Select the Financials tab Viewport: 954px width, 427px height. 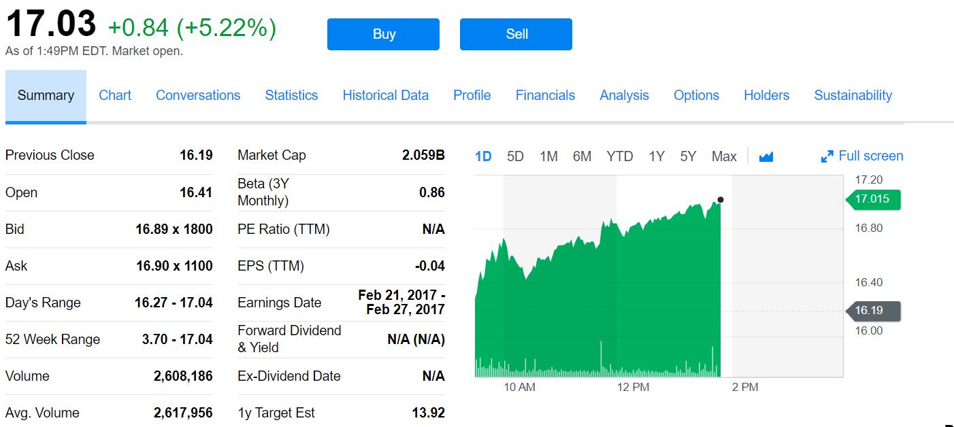[x=545, y=96]
